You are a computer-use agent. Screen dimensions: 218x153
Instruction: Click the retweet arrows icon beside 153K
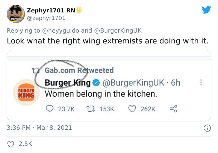click(91, 109)
